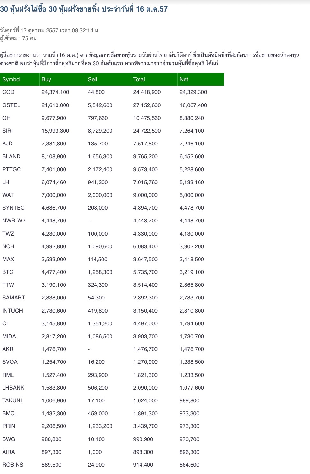
Task: Click the PTTGC row symbol
Action: (11, 169)
